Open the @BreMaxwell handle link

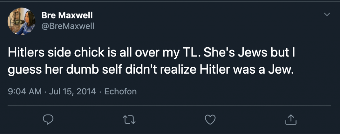pyautogui.click(x=68, y=26)
